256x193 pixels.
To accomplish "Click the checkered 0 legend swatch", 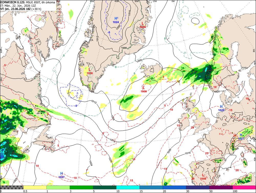I will click(x=12, y=187).
